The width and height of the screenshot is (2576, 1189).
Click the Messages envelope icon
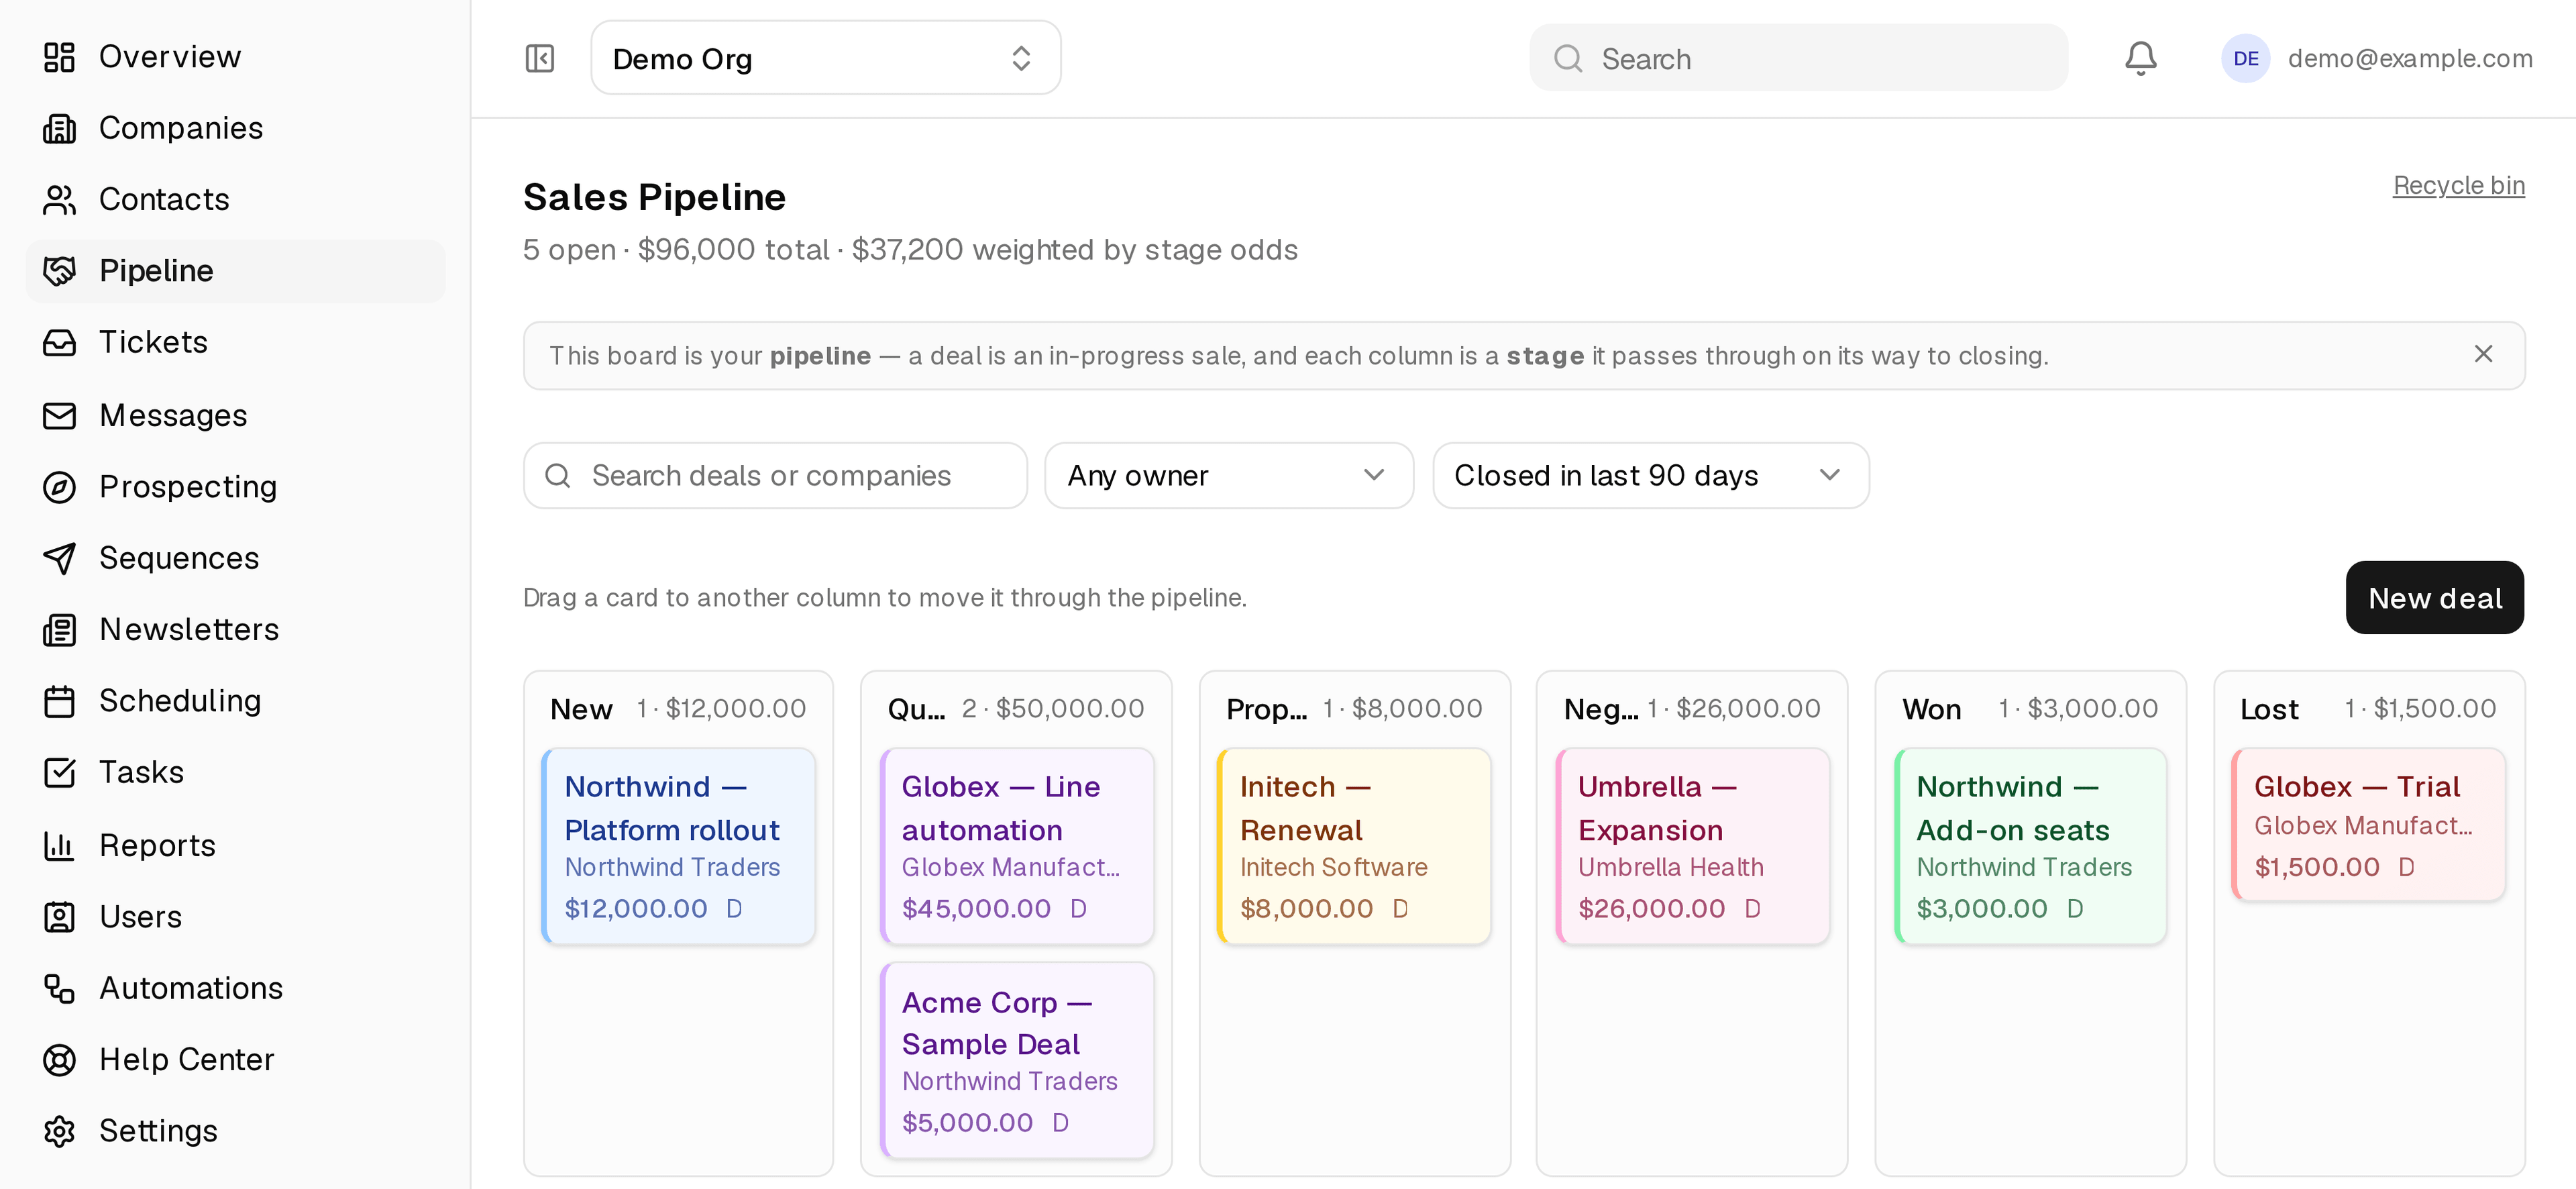59,415
